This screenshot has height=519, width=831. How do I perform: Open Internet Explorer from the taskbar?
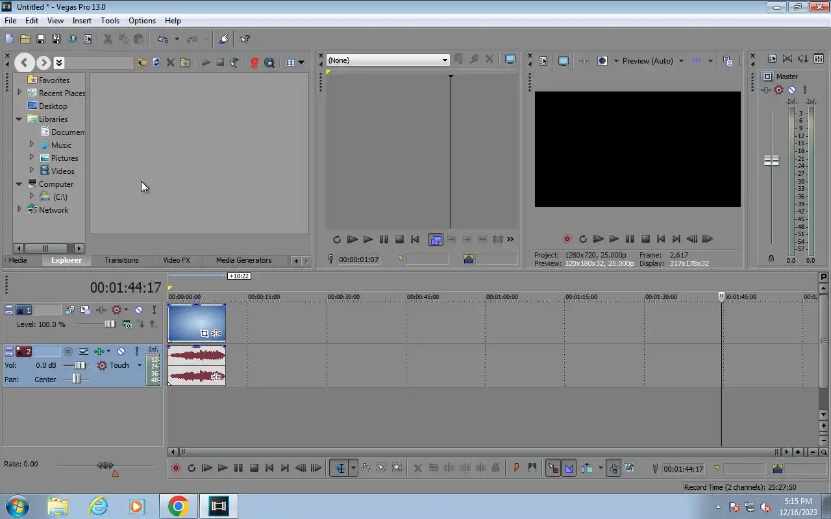pyautogui.click(x=98, y=506)
